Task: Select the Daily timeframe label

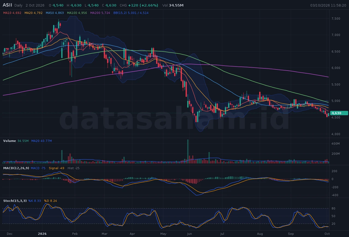Action: [19, 5]
